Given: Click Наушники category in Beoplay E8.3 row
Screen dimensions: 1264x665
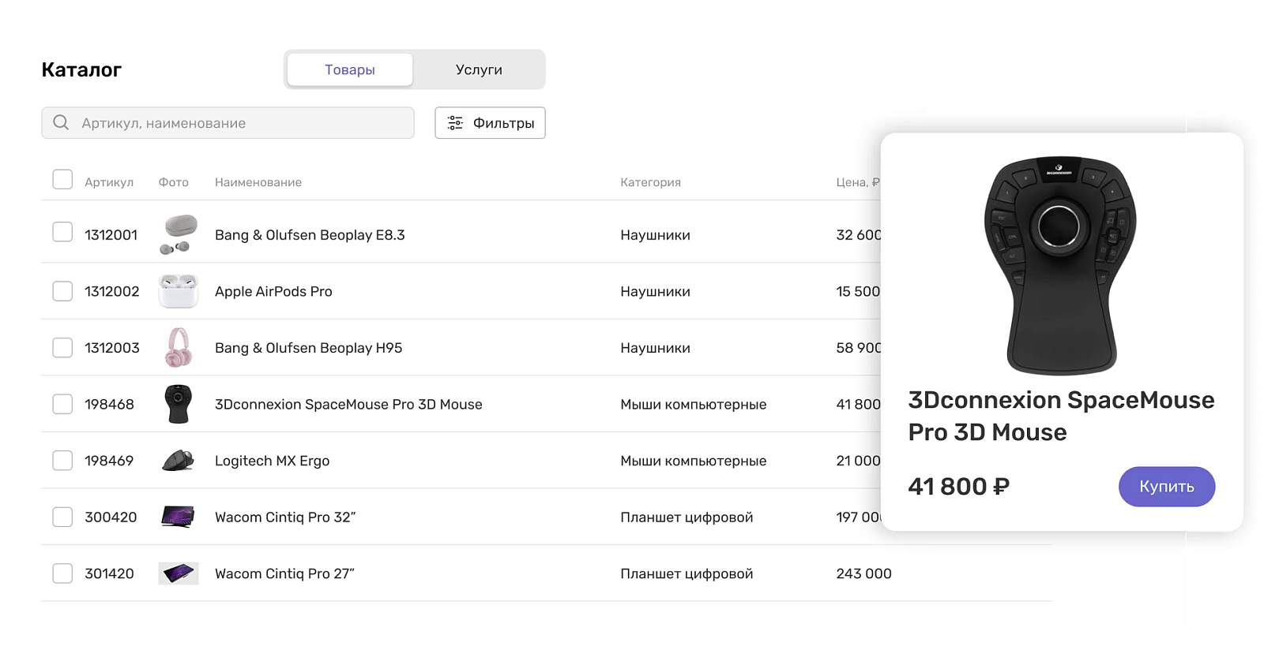Looking at the screenshot, I should pos(655,235).
